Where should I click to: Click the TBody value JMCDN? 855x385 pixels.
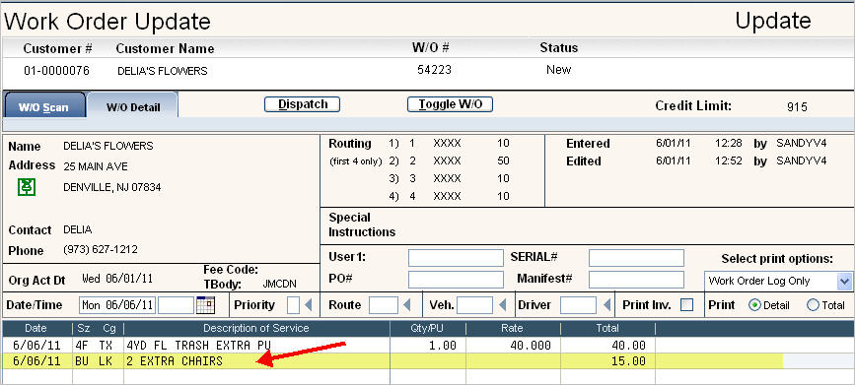pyautogui.click(x=280, y=284)
